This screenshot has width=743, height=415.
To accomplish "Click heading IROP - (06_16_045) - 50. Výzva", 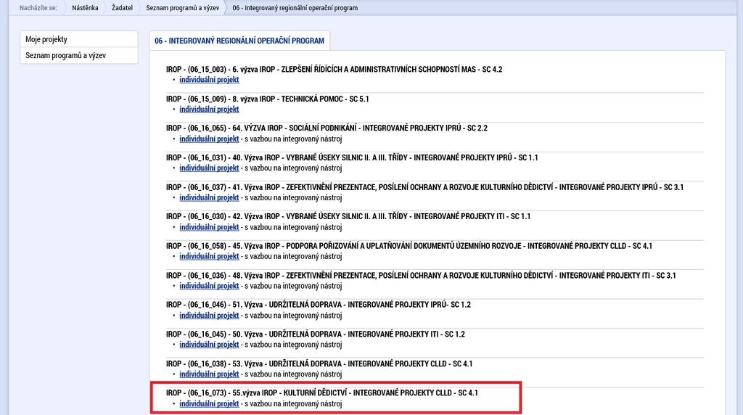I will pos(315,334).
